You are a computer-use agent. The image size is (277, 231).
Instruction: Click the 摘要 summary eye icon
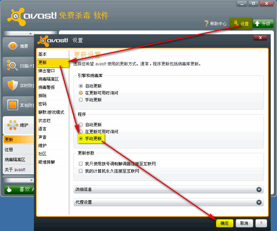click(13, 46)
